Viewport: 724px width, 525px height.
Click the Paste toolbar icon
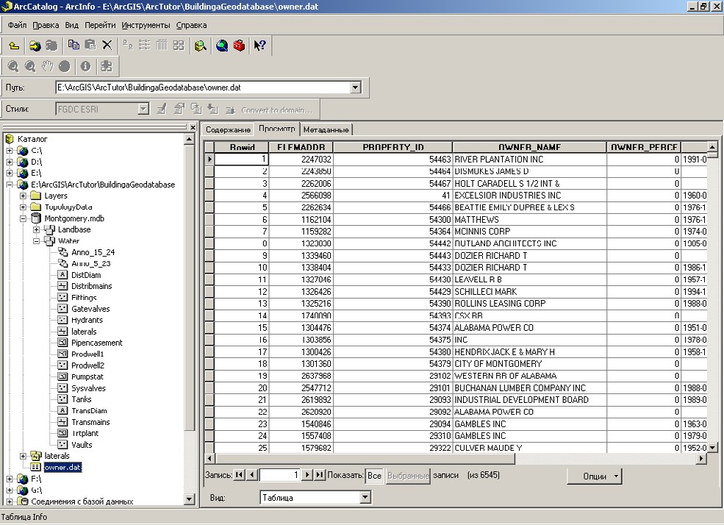pyautogui.click(x=90, y=45)
